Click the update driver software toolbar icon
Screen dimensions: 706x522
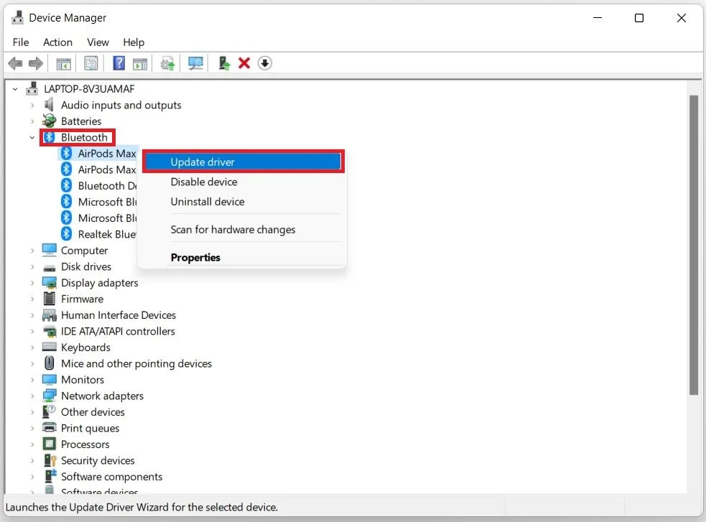click(168, 63)
